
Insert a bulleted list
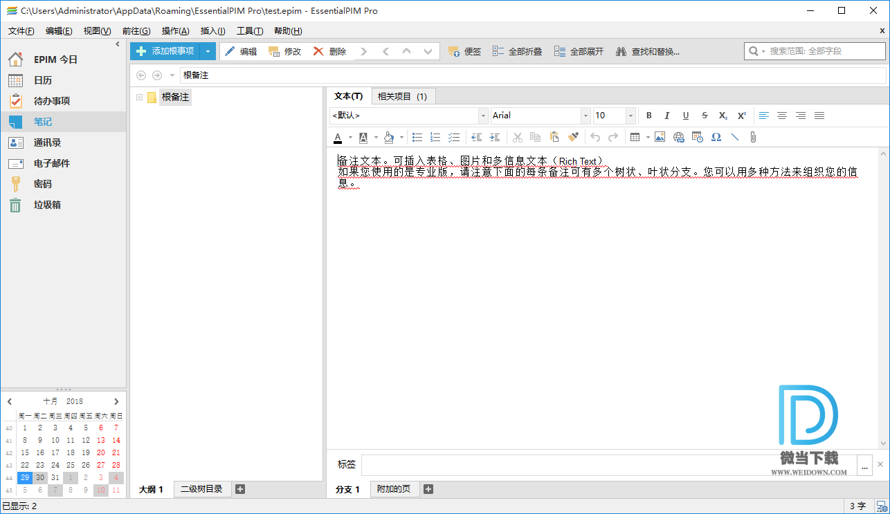click(417, 137)
